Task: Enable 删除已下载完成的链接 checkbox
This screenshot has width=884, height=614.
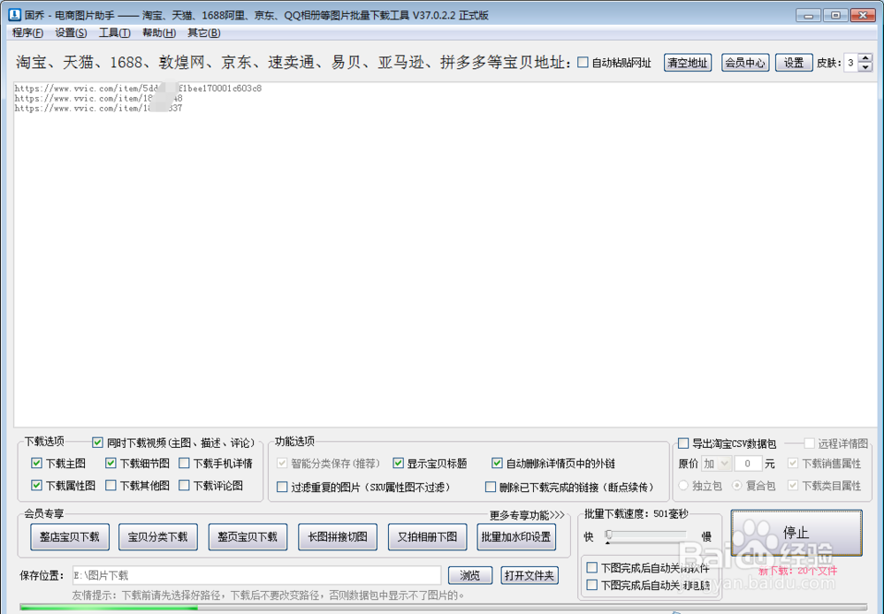Action: point(491,487)
